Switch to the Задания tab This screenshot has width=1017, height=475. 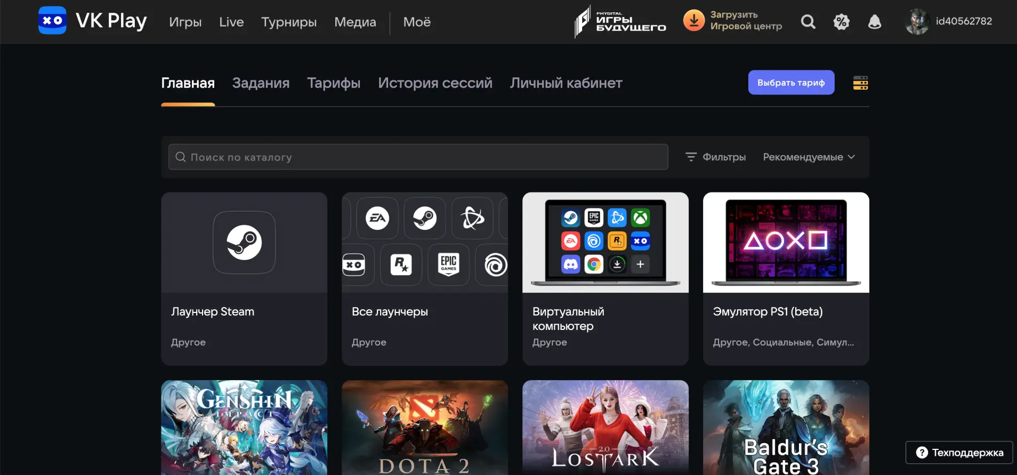[x=261, y=83]
